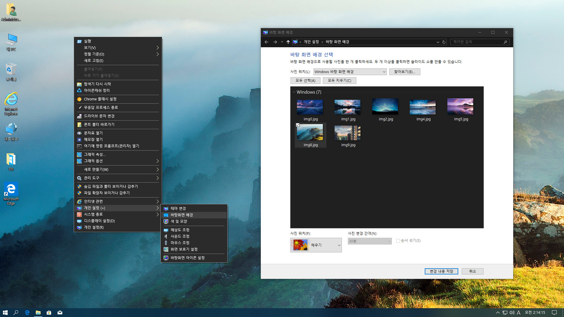
Task: Open the volume tray icon
Action: [512, 313]
